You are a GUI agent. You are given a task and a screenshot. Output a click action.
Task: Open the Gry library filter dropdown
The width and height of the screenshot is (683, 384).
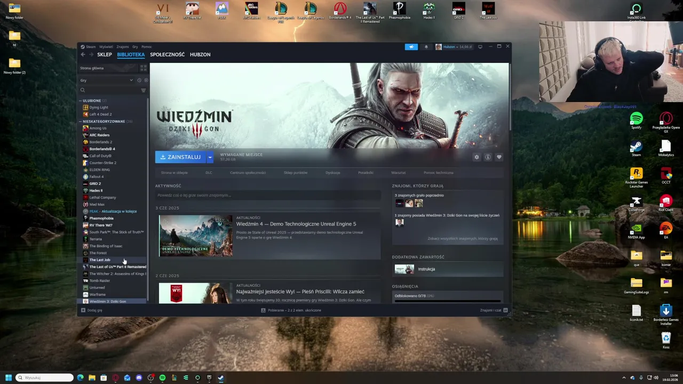pyautogui.click(x=106, y=81)
